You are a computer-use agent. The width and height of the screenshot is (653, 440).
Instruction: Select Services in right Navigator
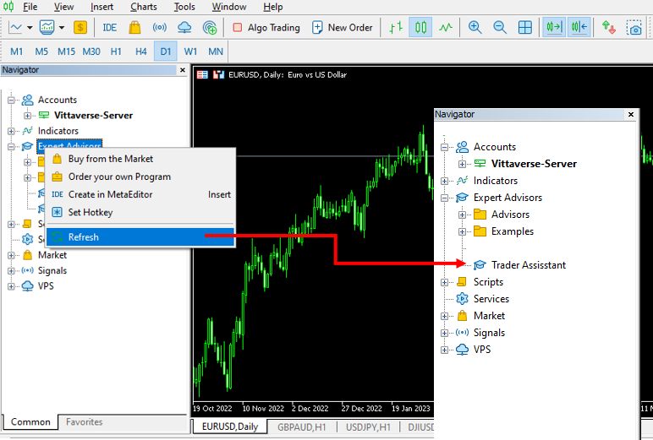pos(491,299)
